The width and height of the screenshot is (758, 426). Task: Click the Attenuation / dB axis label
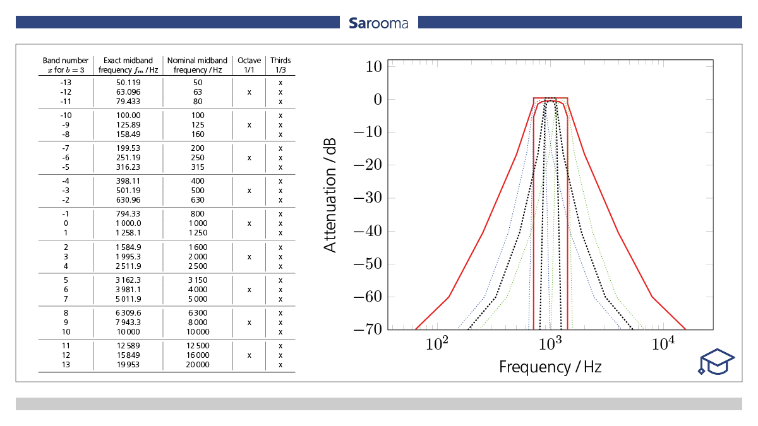330,195
